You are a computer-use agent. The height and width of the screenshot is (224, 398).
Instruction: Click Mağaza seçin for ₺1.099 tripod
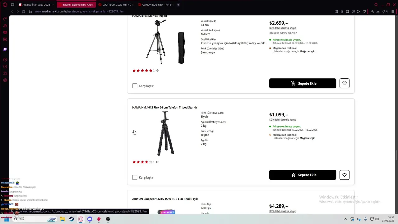pos(308,138)
